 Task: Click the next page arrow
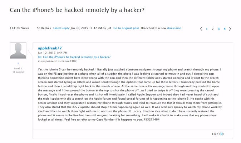[230, 29]
